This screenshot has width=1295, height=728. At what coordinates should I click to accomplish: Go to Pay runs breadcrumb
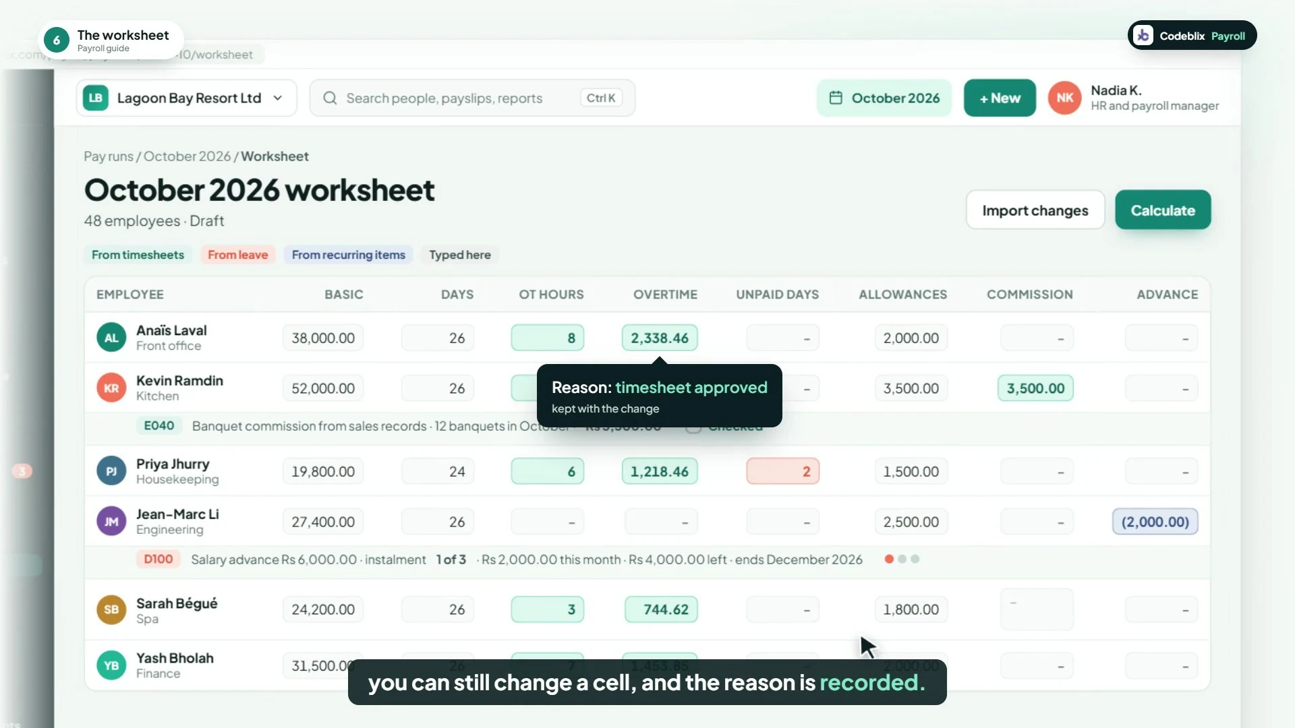point(109,156)
